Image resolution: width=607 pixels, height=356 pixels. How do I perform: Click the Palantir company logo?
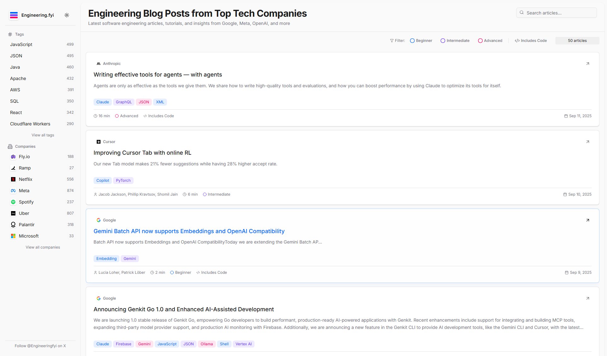point(13,225)
